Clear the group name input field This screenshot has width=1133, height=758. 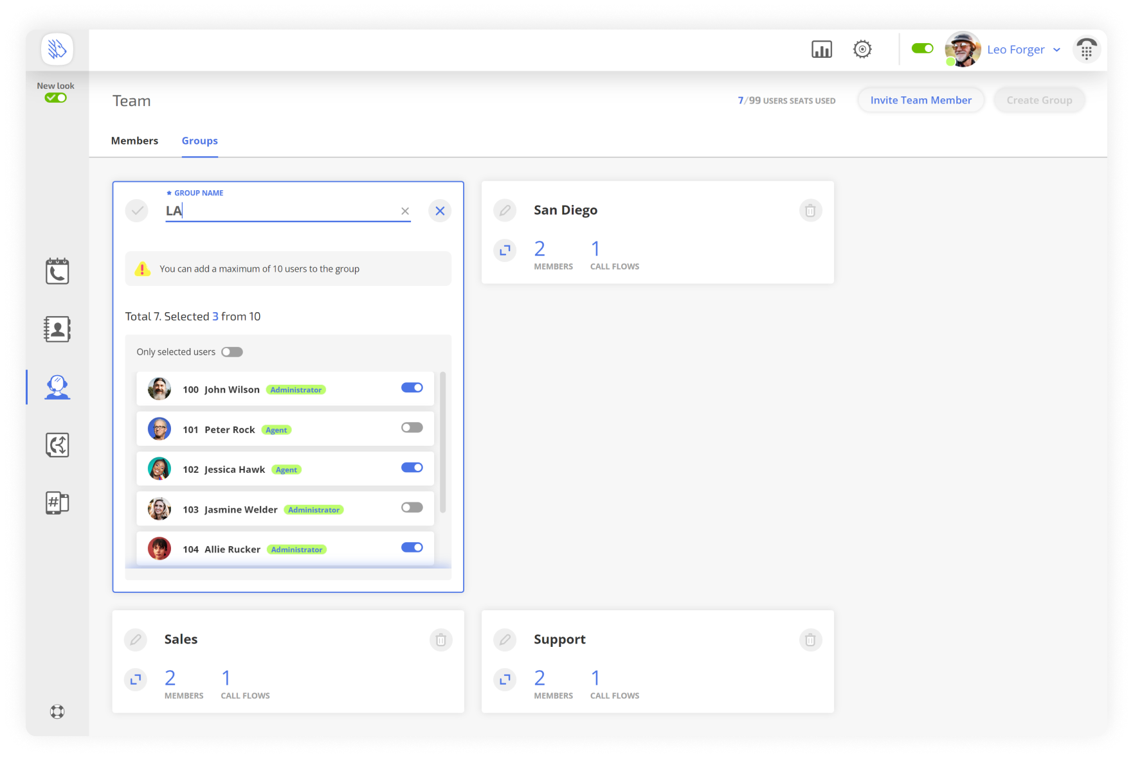pyautogui.click(x=406, y=211)
